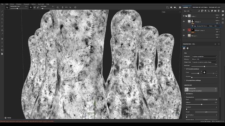Click the save-project disk icon in left toolbar
Image resolution: width=225 pixels, height=126 pixels.
click(x=2, y=50)
